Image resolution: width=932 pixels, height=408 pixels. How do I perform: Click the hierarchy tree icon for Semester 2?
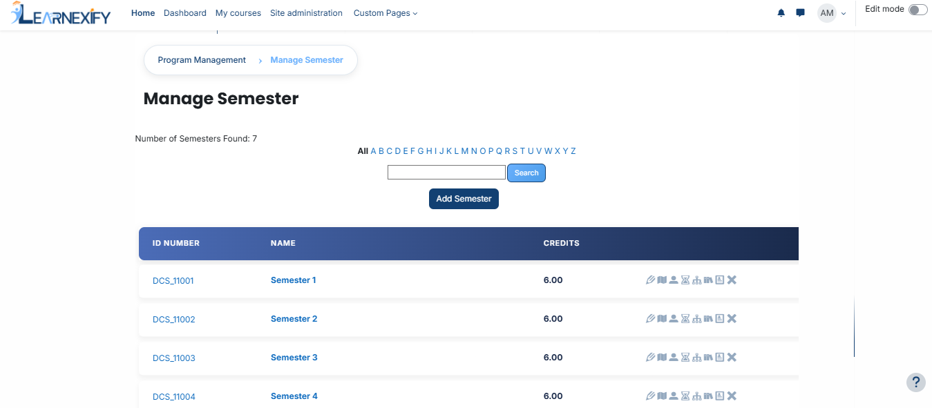[696, 319]
